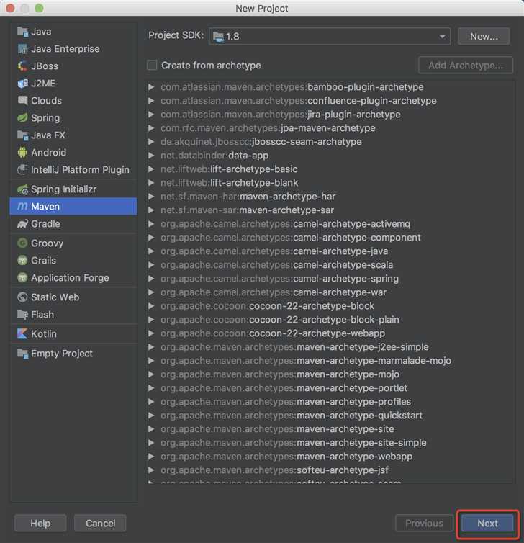Expand confluence-plugin-archetype entry
The width and height of the screenshot is (524, 543).
point(151,101)
